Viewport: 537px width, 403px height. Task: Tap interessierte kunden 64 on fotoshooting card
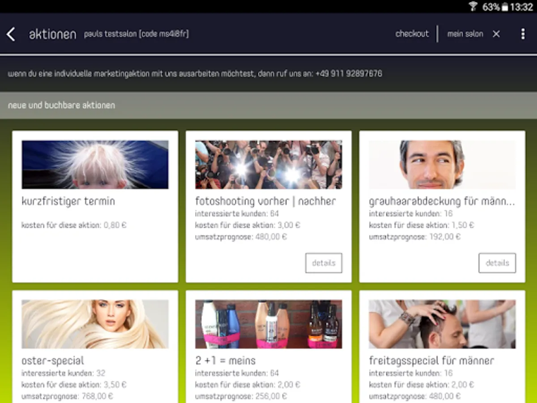[237, 214]
